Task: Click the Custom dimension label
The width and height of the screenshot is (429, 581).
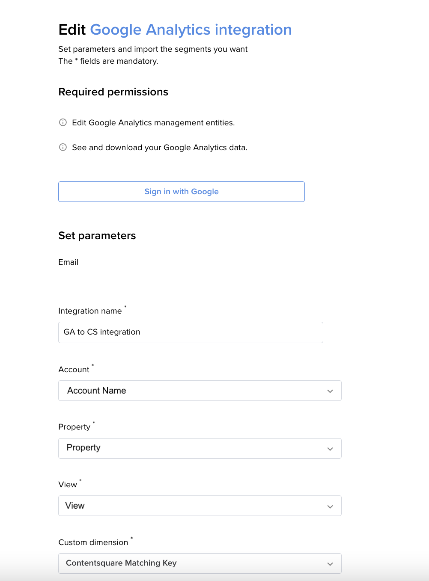Action: (x=93, y=542)
